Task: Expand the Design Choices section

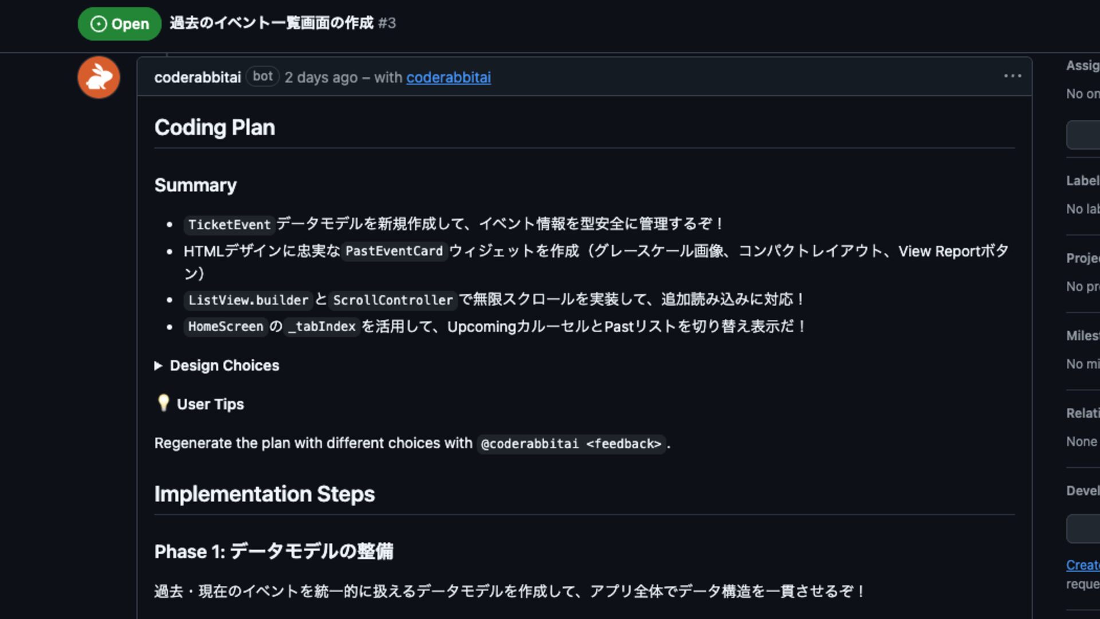Action: [x=224, y=366]
